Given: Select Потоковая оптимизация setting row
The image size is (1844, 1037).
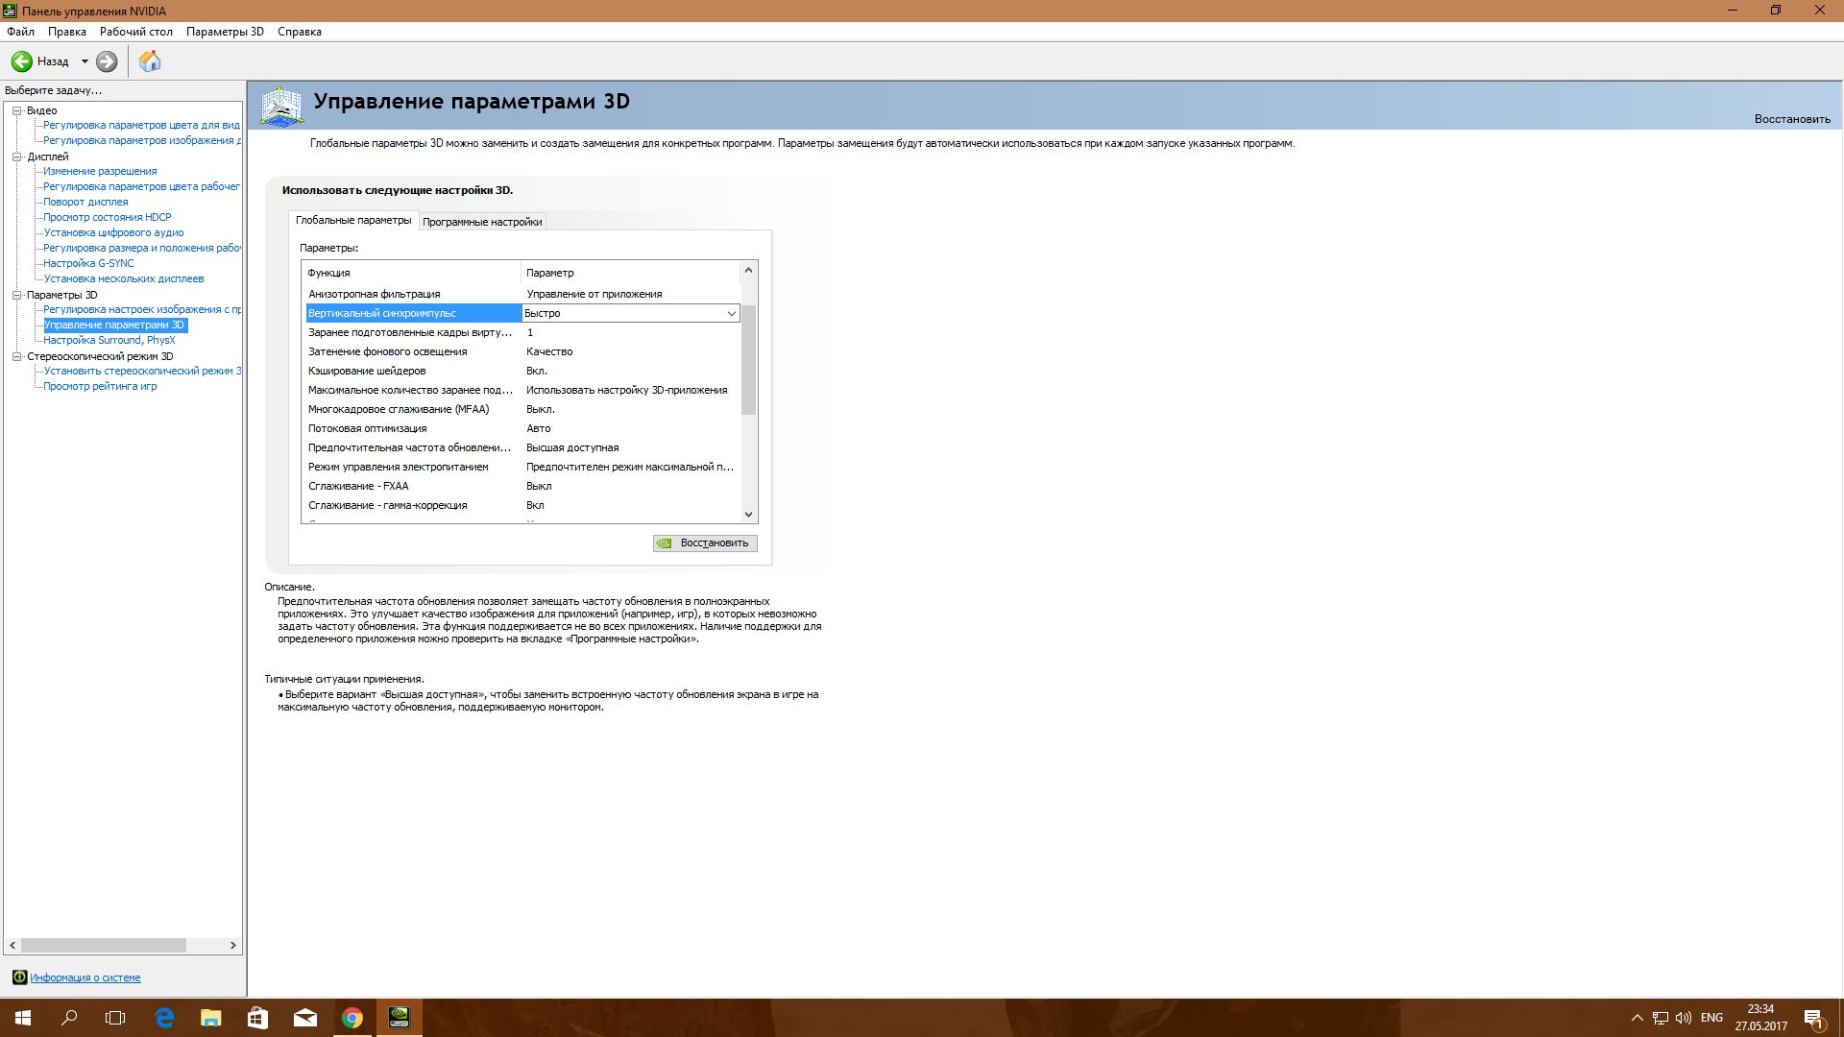Looking at the screenshot, I should 522,428.
